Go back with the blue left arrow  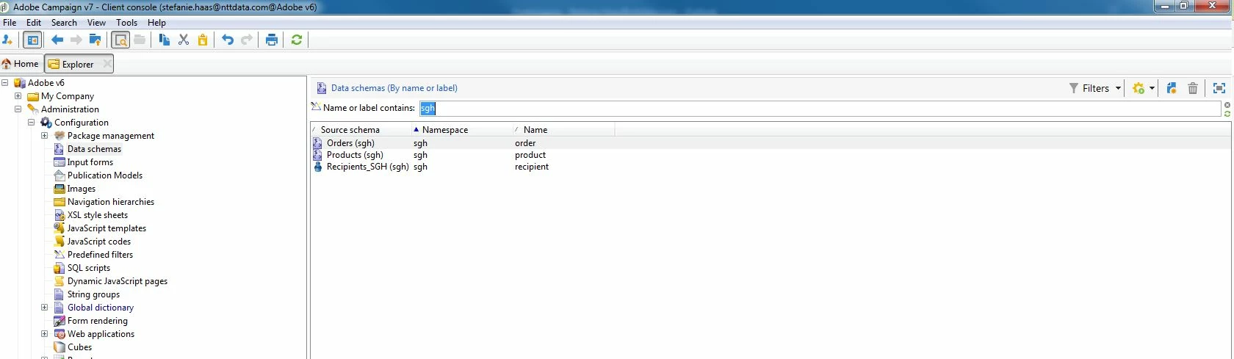[57, 40]
